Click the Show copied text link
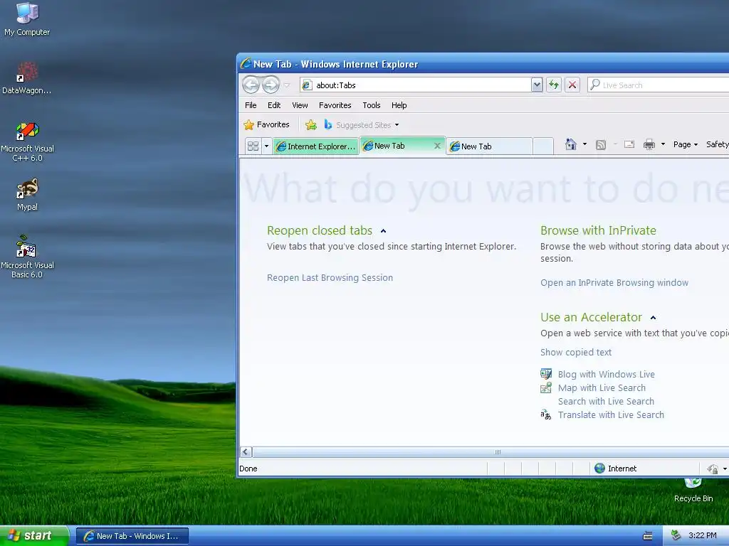729x546 pixels. tap(575, 353)
